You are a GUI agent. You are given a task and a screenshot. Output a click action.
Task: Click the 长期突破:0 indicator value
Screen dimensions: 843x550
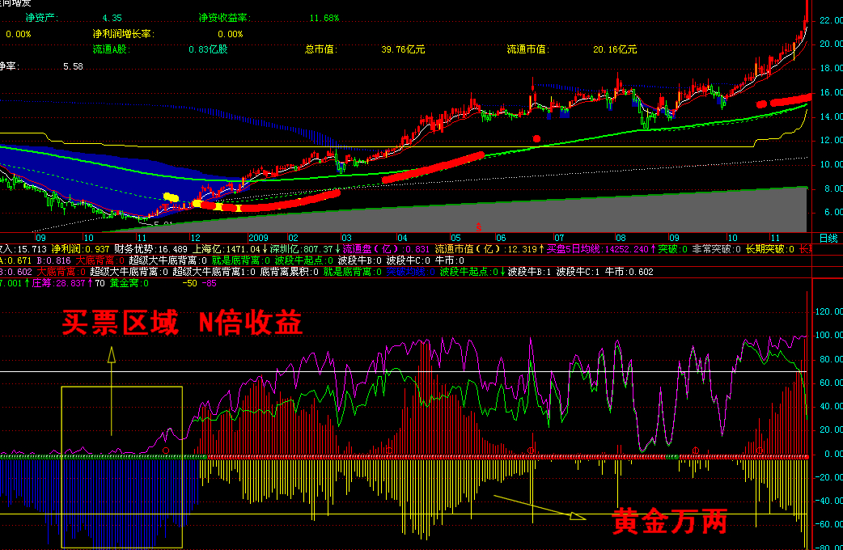pos(770,249)
